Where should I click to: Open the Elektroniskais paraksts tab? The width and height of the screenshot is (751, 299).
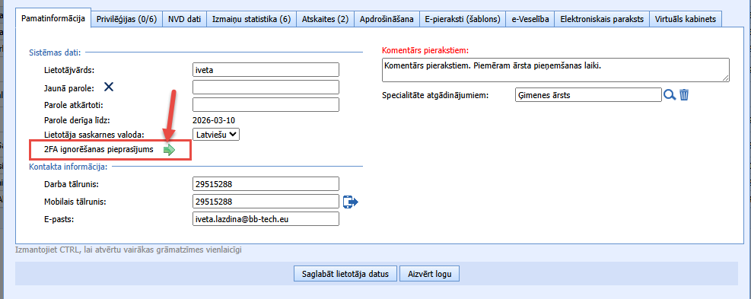tap(602, 19)
